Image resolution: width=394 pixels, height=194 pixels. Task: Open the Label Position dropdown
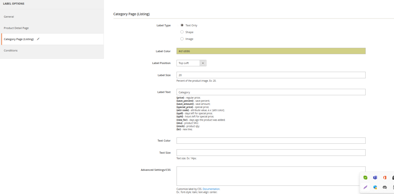tap(191, 63)
